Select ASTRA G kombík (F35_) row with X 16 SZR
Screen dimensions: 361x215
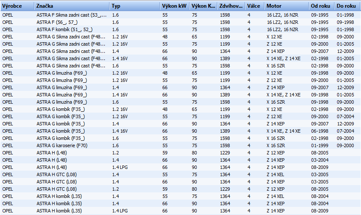(180, 138)
